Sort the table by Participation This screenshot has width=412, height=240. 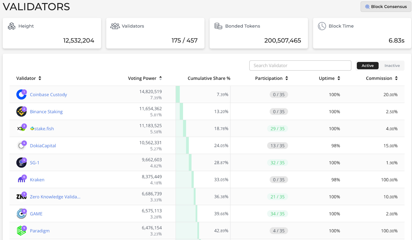pyautogui.click(x=272, y=78)
